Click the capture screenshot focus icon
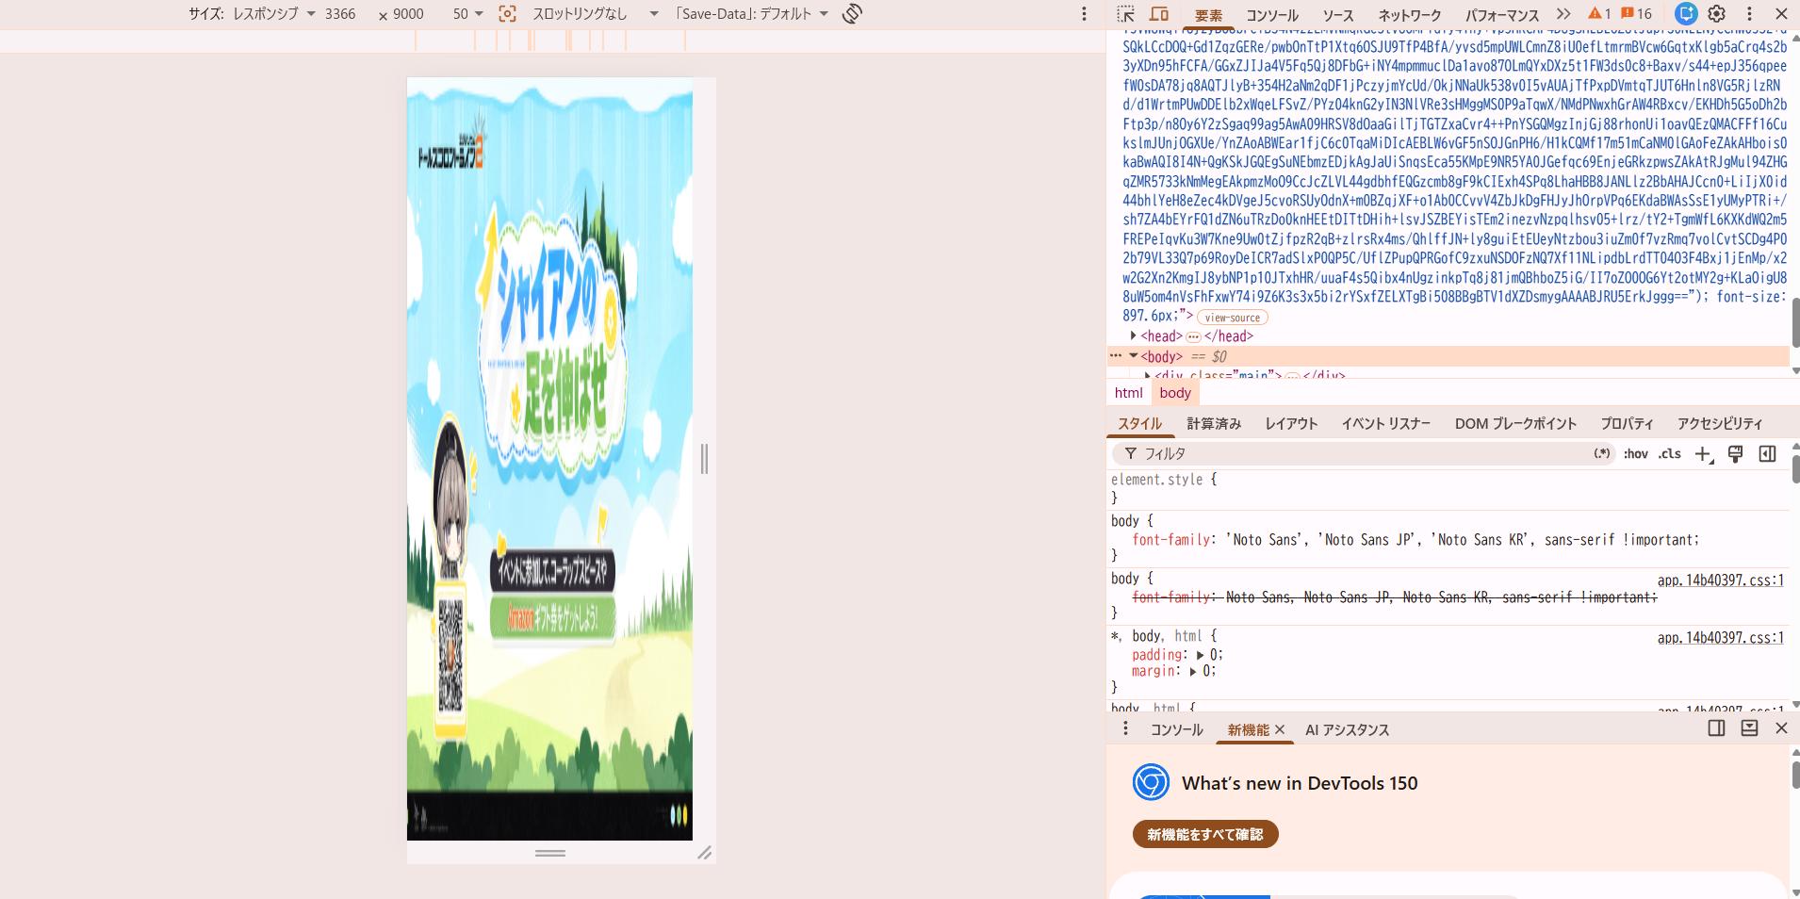 [507, 14]
